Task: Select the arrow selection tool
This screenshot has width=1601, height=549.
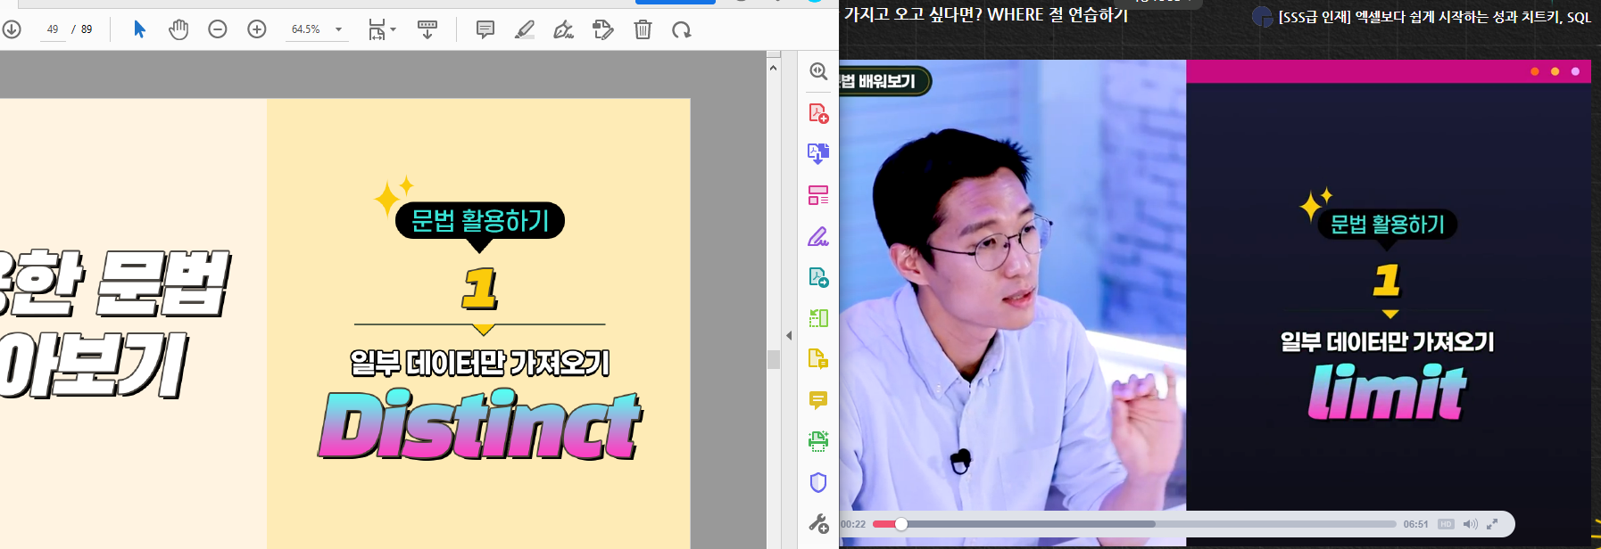Action: click(139, 29)
